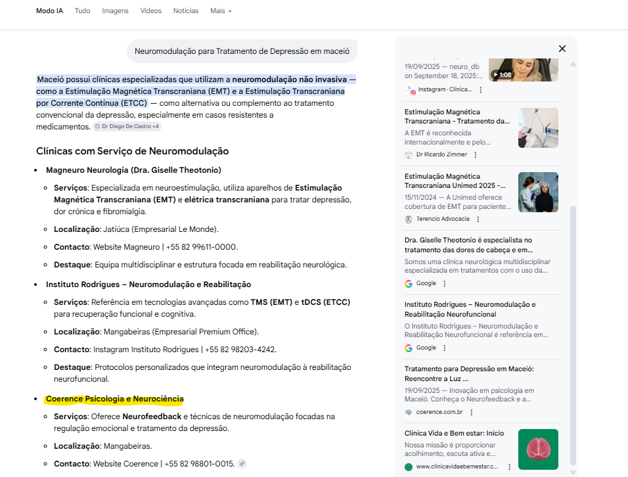
Task: Switch to the Notícias tab
Action: click(x=186, y=11)
